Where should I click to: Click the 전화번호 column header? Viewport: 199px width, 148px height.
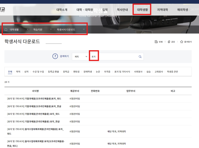coord(95,91)
